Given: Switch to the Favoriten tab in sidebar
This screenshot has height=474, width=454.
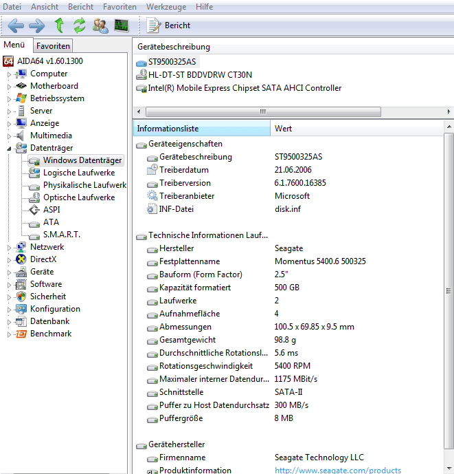Looking at the screenshot, I should click(x=53, y=46).
